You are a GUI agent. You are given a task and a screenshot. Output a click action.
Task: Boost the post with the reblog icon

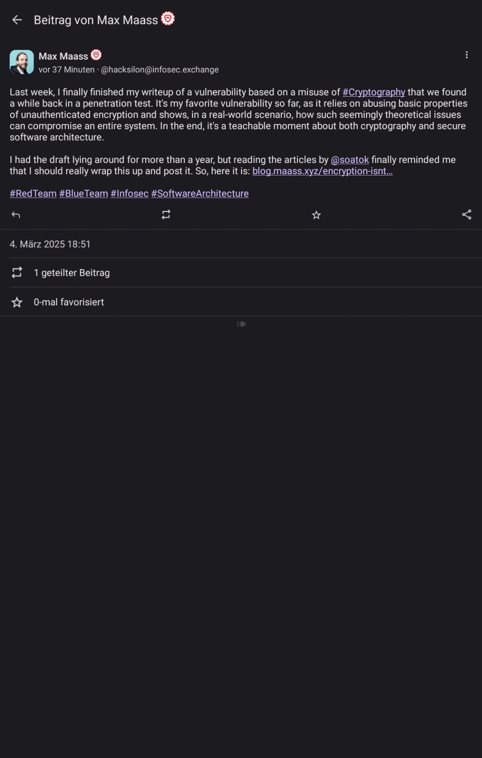(166, 215)
